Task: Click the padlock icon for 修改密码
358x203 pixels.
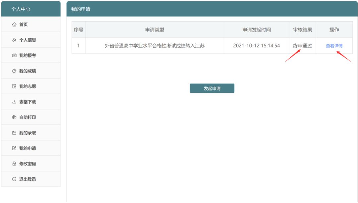Action: tap(14, 164)
